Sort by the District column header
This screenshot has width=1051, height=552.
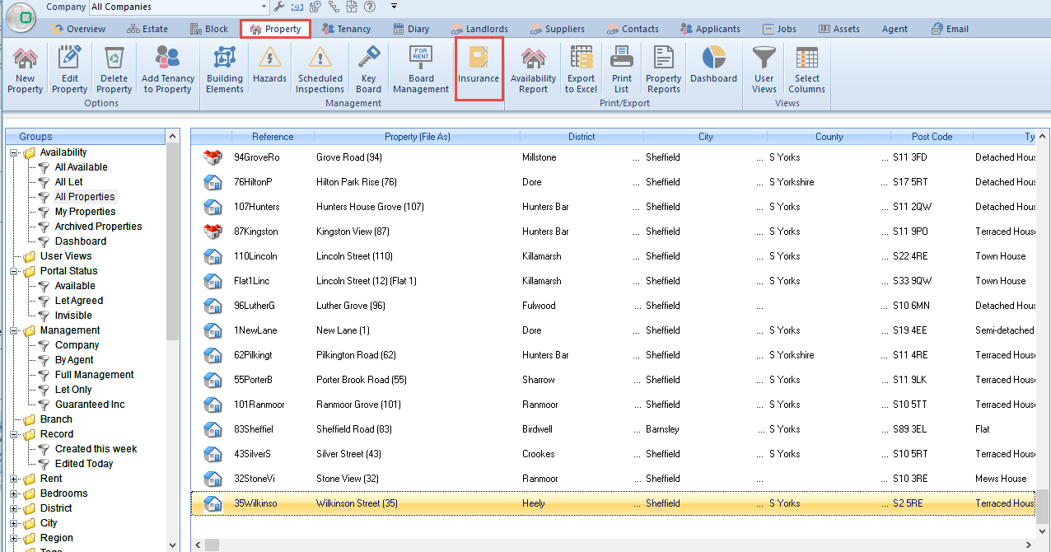[582, 137]
